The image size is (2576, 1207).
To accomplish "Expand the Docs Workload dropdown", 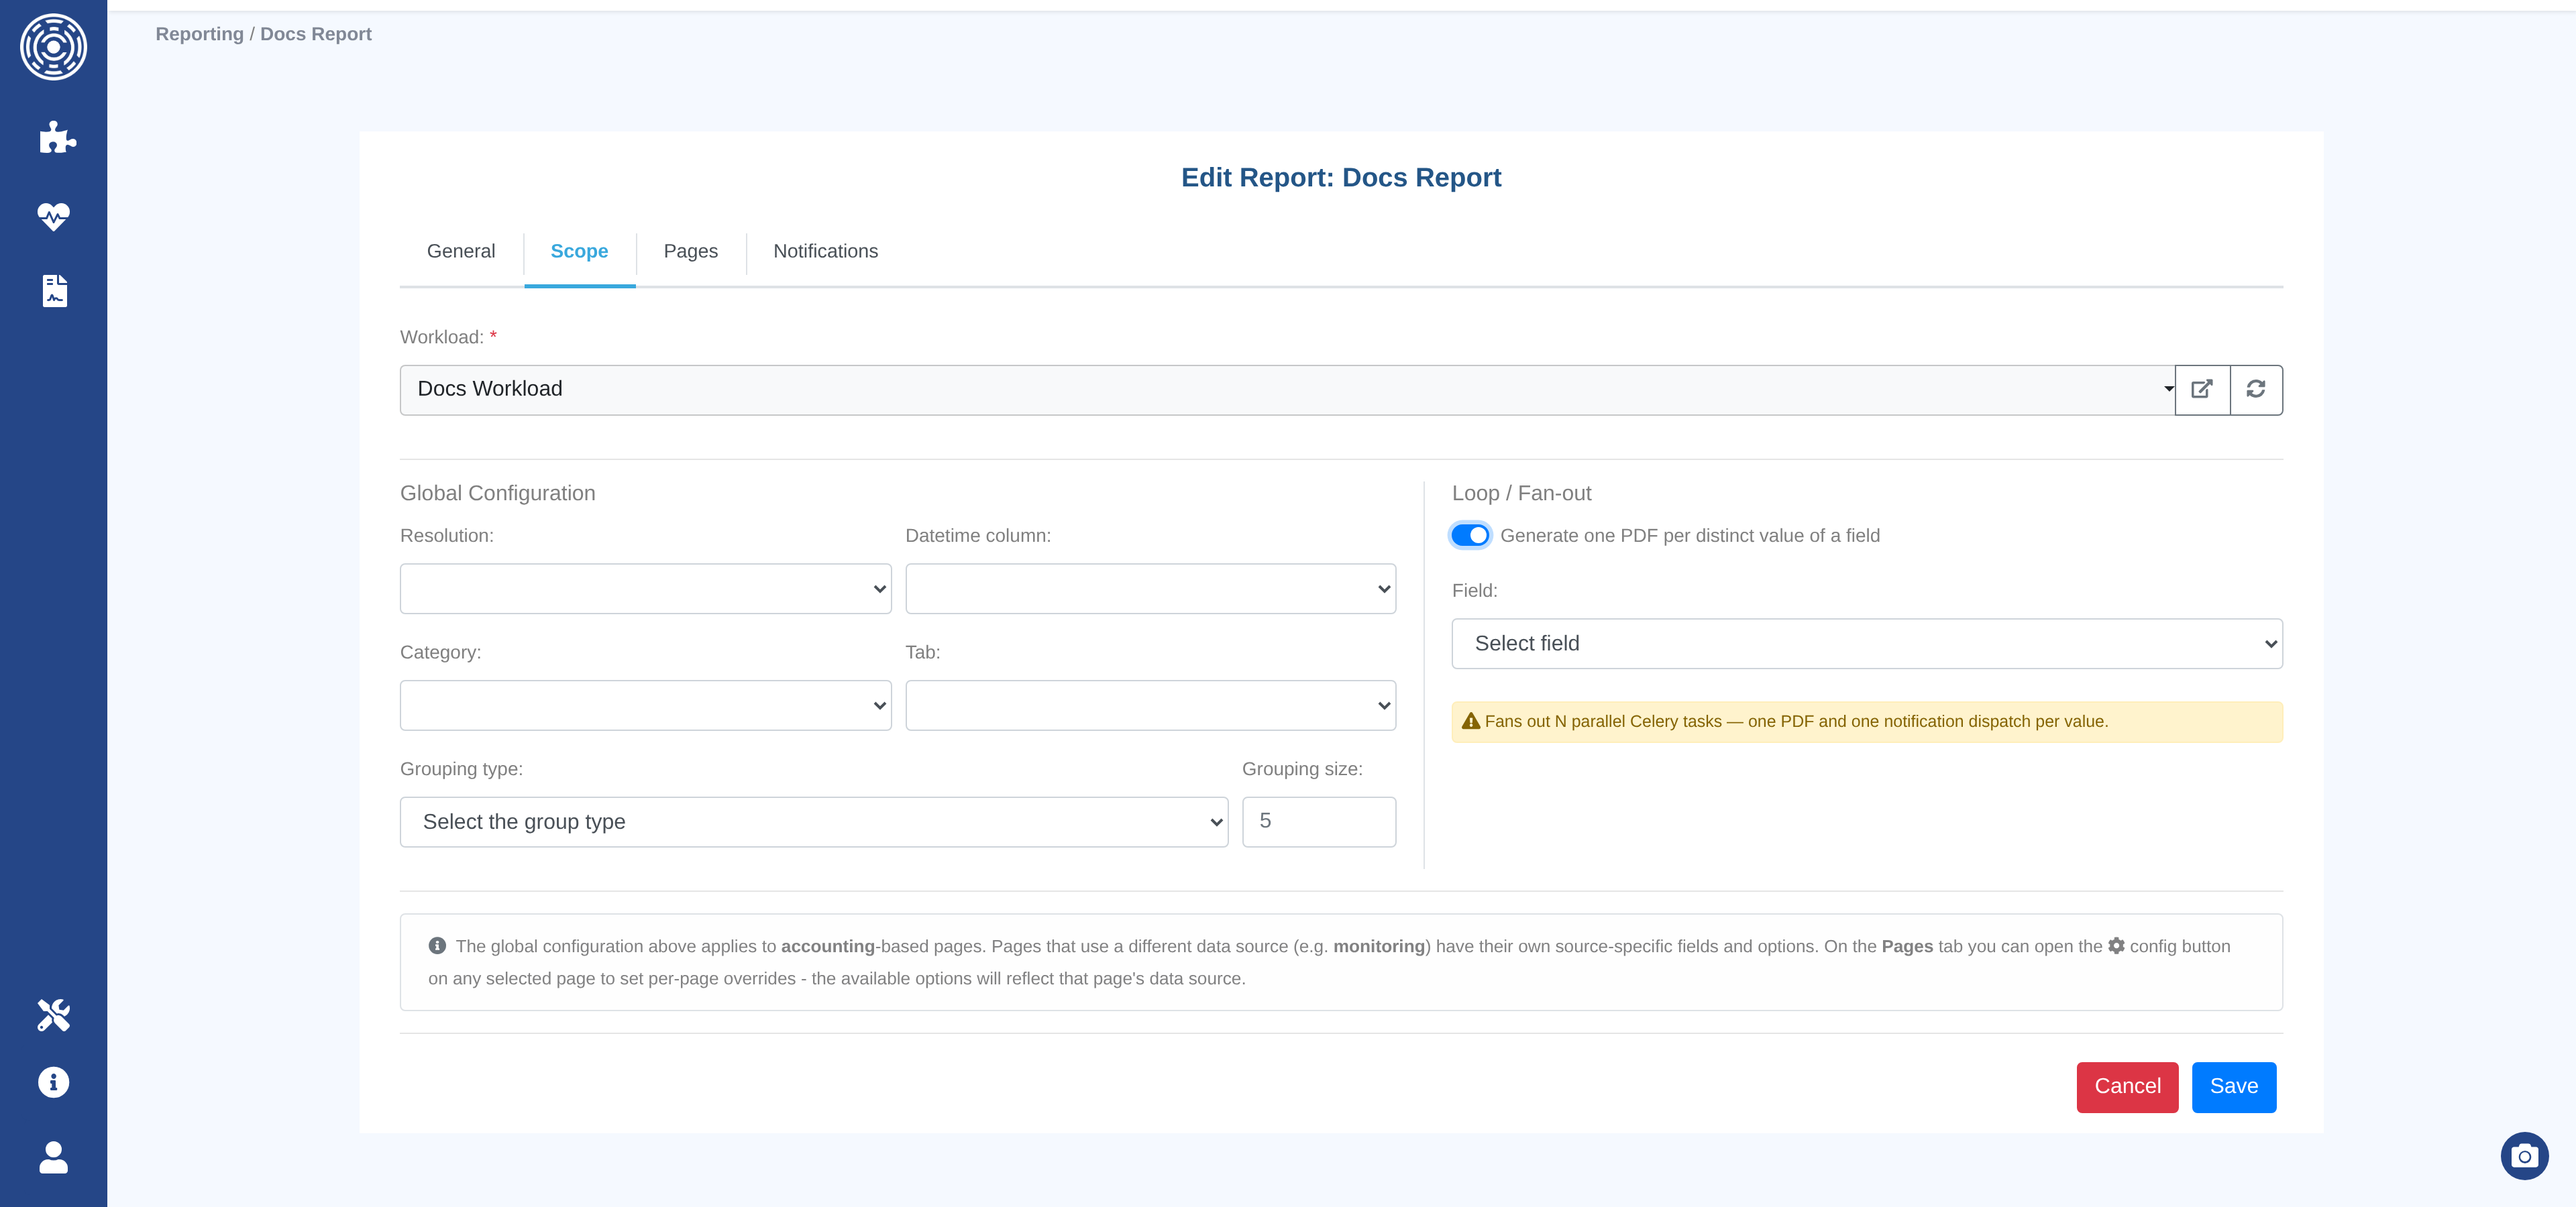I will (x=1288, y=390).
